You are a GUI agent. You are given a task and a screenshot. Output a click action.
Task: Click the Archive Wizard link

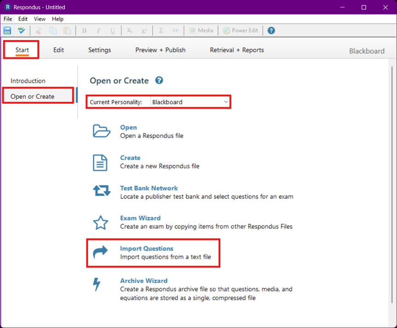[x=144, y=281]
